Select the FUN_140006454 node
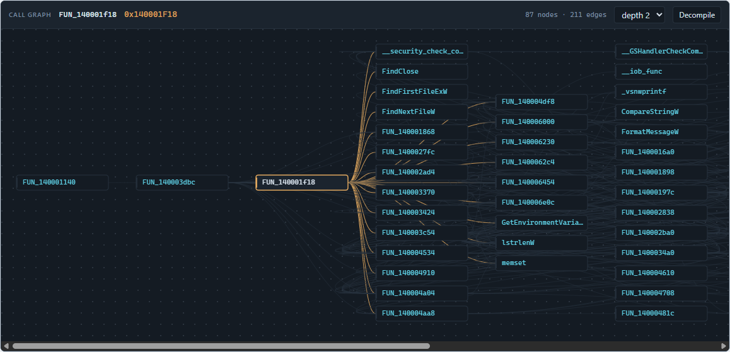 (x=542, y=182)
